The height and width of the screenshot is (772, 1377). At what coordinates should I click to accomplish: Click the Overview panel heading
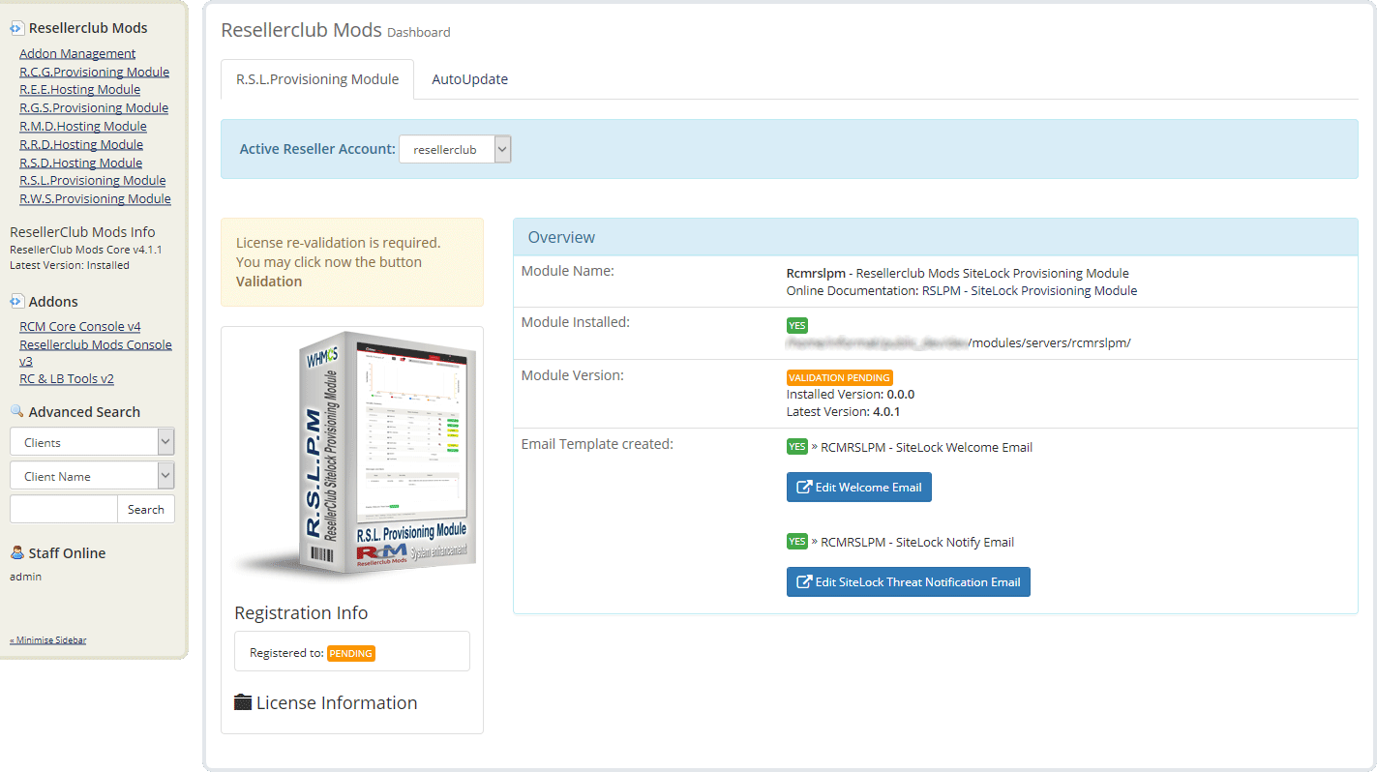936,237
